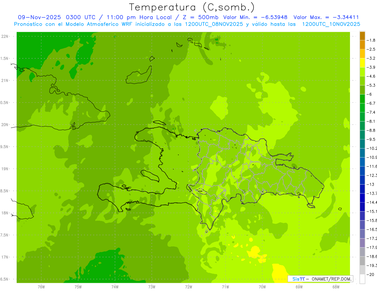Click the "75W" longitude label
The image size is (377, 291).
[78, 287]
